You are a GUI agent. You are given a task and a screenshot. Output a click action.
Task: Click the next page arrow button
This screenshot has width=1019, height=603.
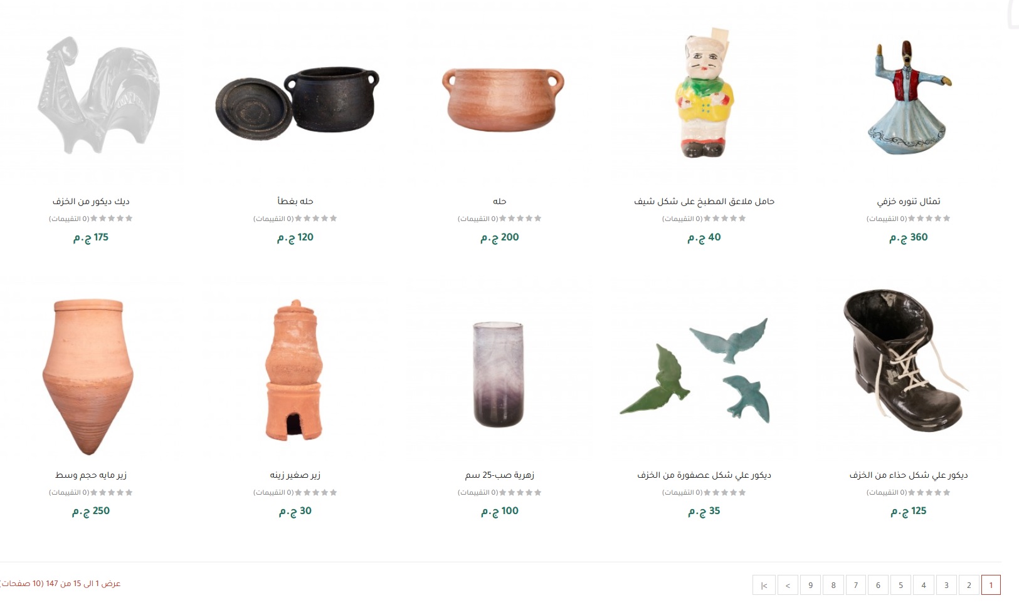pos(788,585)
